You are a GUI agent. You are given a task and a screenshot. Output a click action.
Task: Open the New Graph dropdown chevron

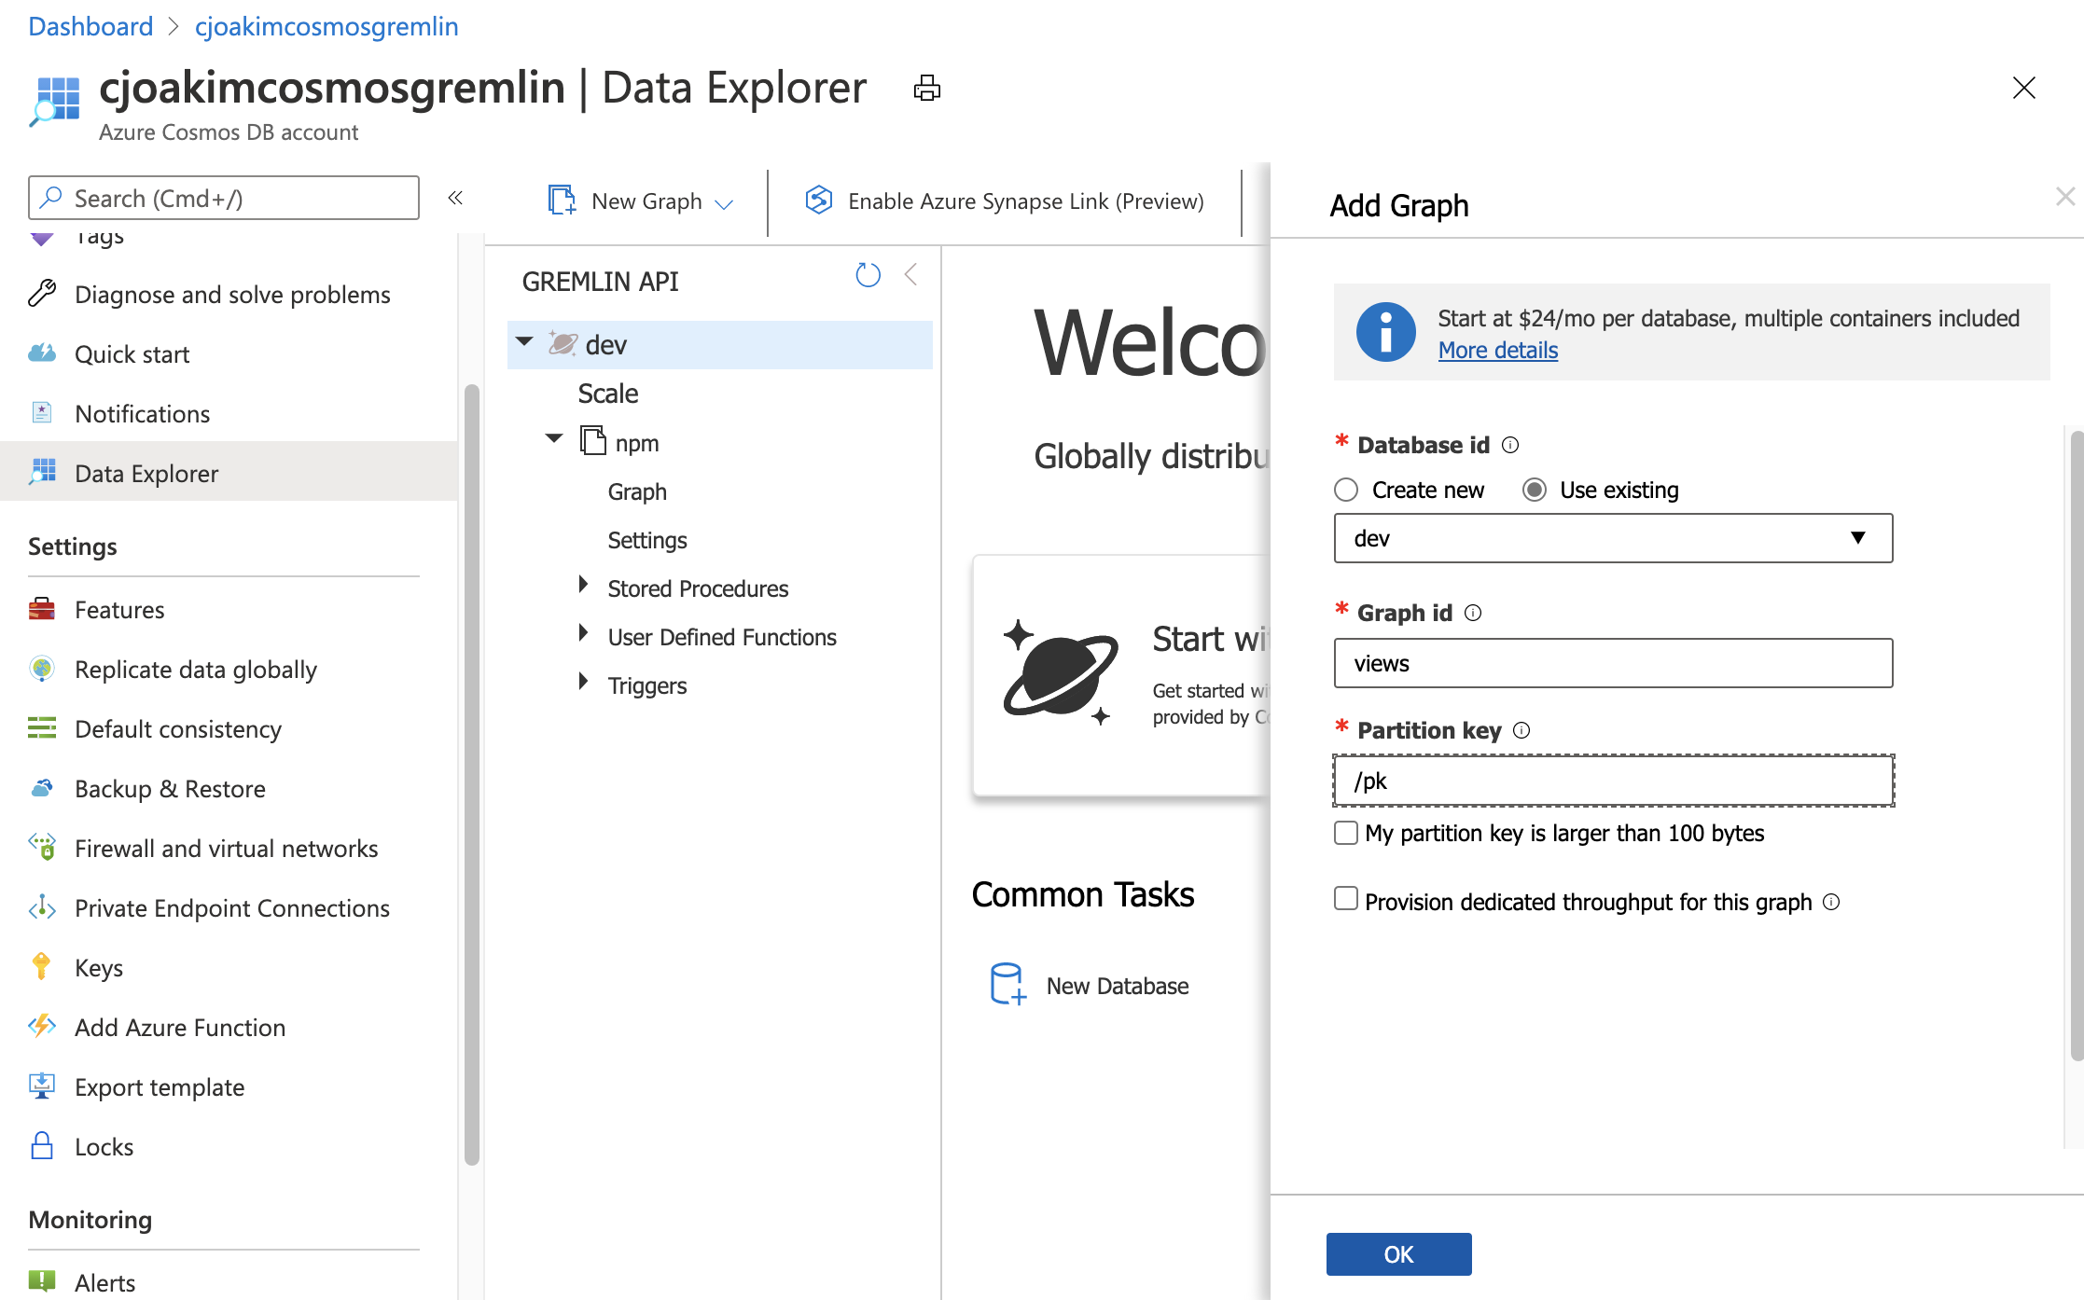(724, 203)
